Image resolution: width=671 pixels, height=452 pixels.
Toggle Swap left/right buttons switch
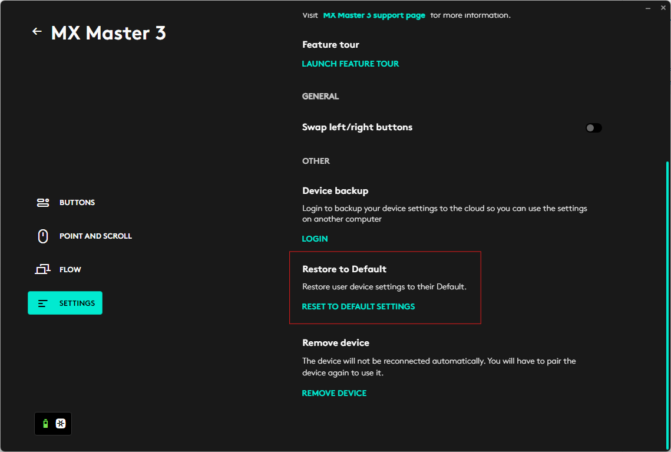click(x=593, y=128)
